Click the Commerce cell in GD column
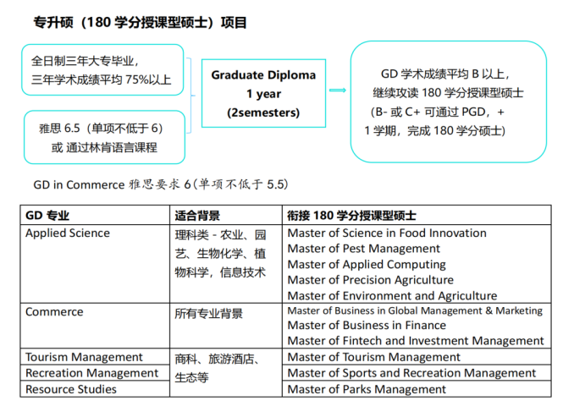Screen dimensions: 563x406 point(54,312)
